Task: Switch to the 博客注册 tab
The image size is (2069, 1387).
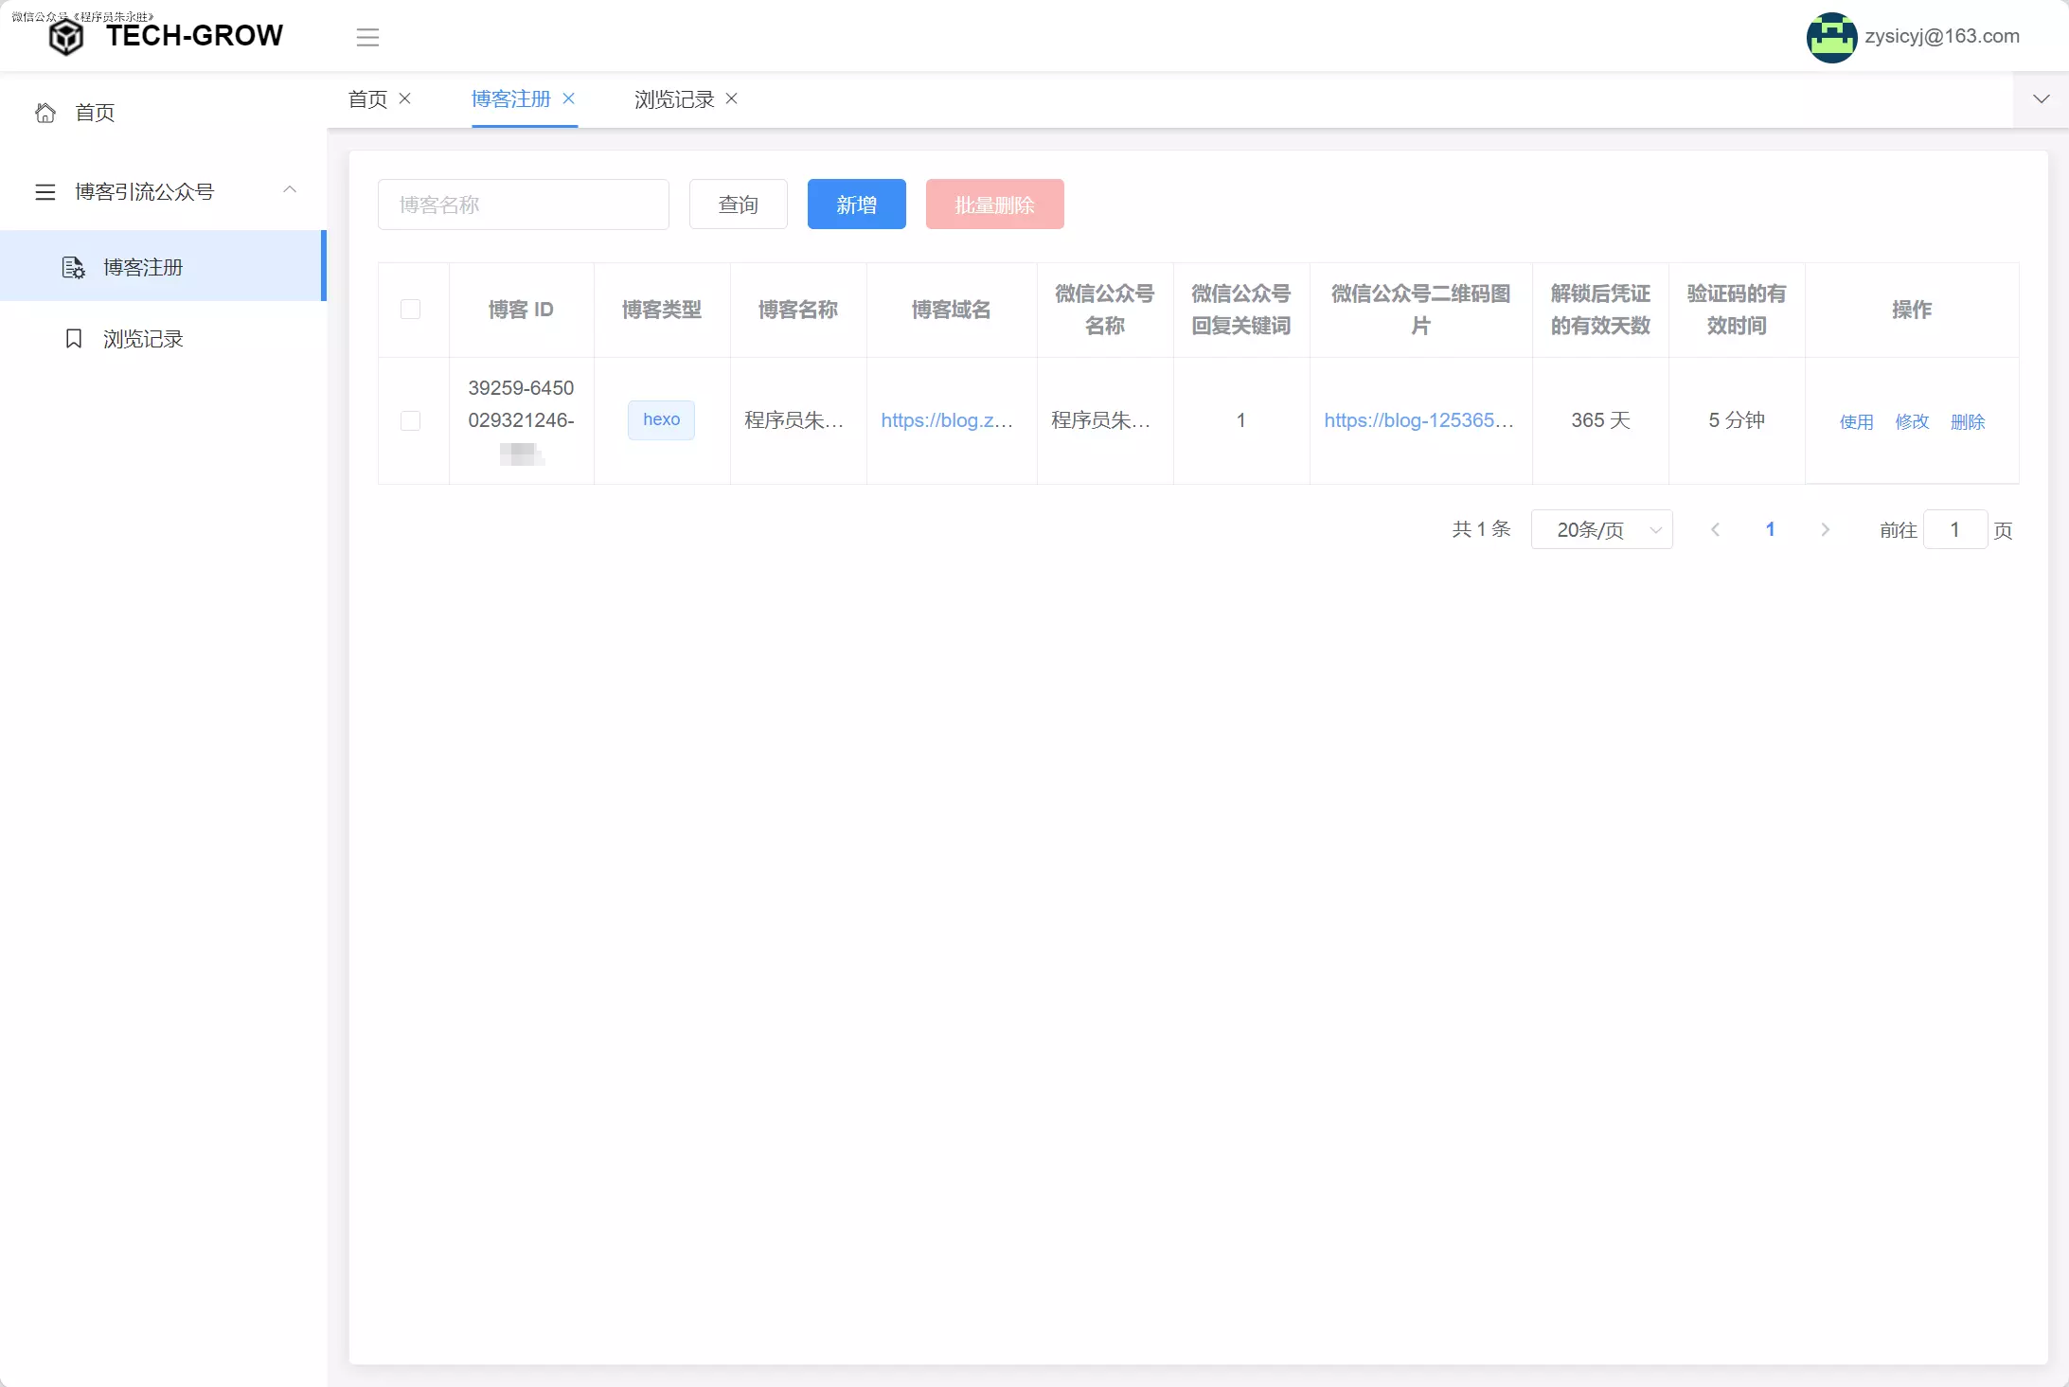Action: pos(511,99)
